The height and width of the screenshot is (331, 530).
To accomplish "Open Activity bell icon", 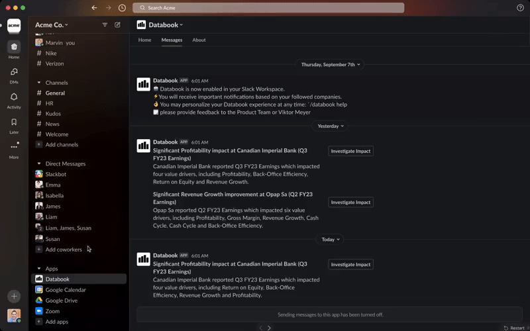I will [x=14, y=101].
